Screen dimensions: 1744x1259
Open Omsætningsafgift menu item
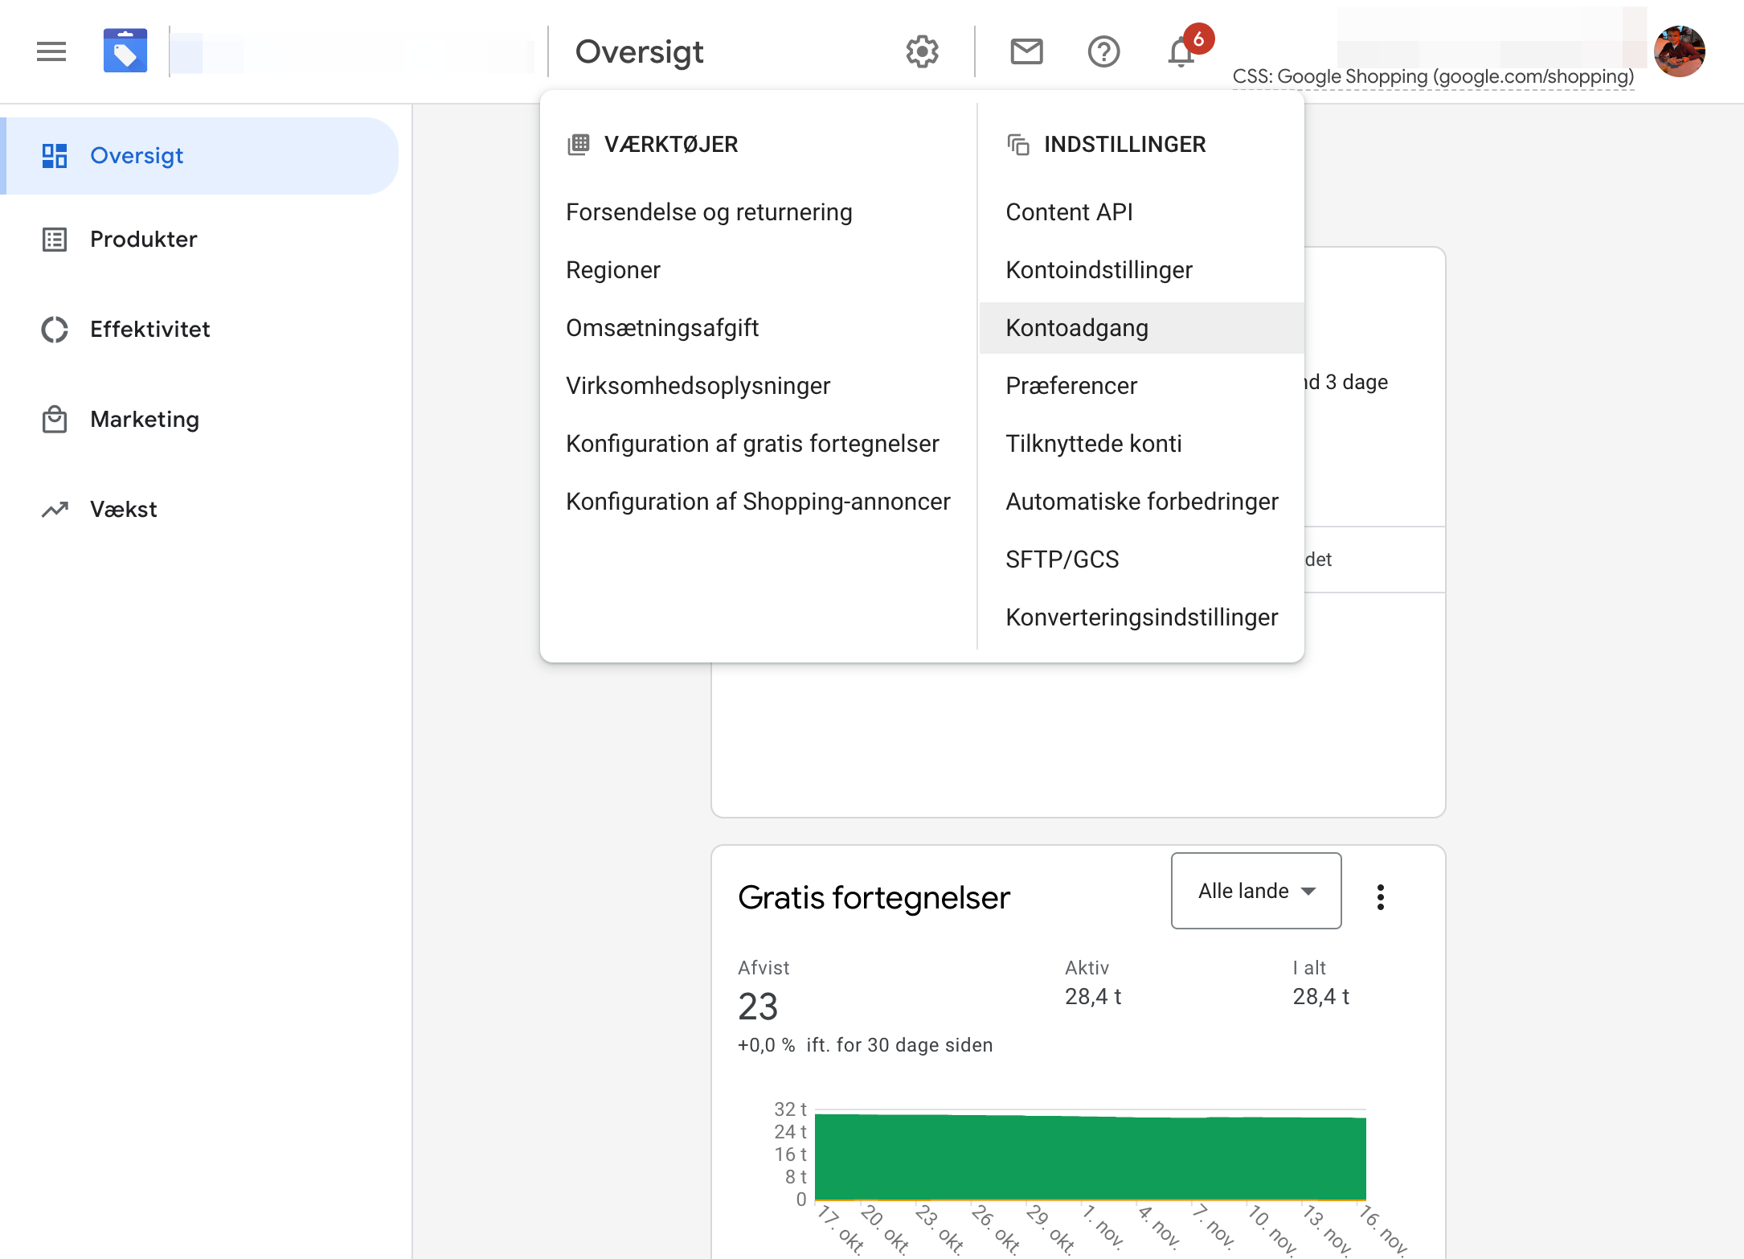coord(662,328)
